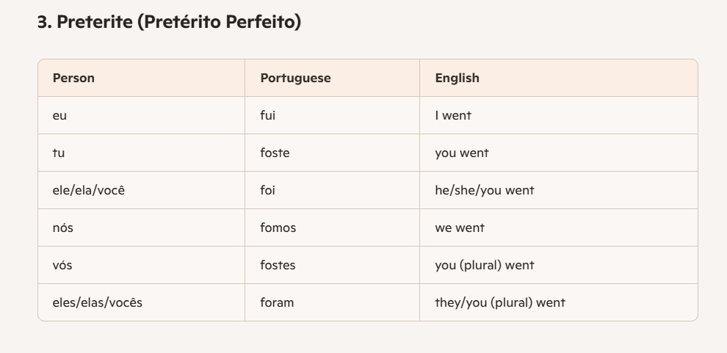Click the Portuguese column header

[x=295, y=78]
